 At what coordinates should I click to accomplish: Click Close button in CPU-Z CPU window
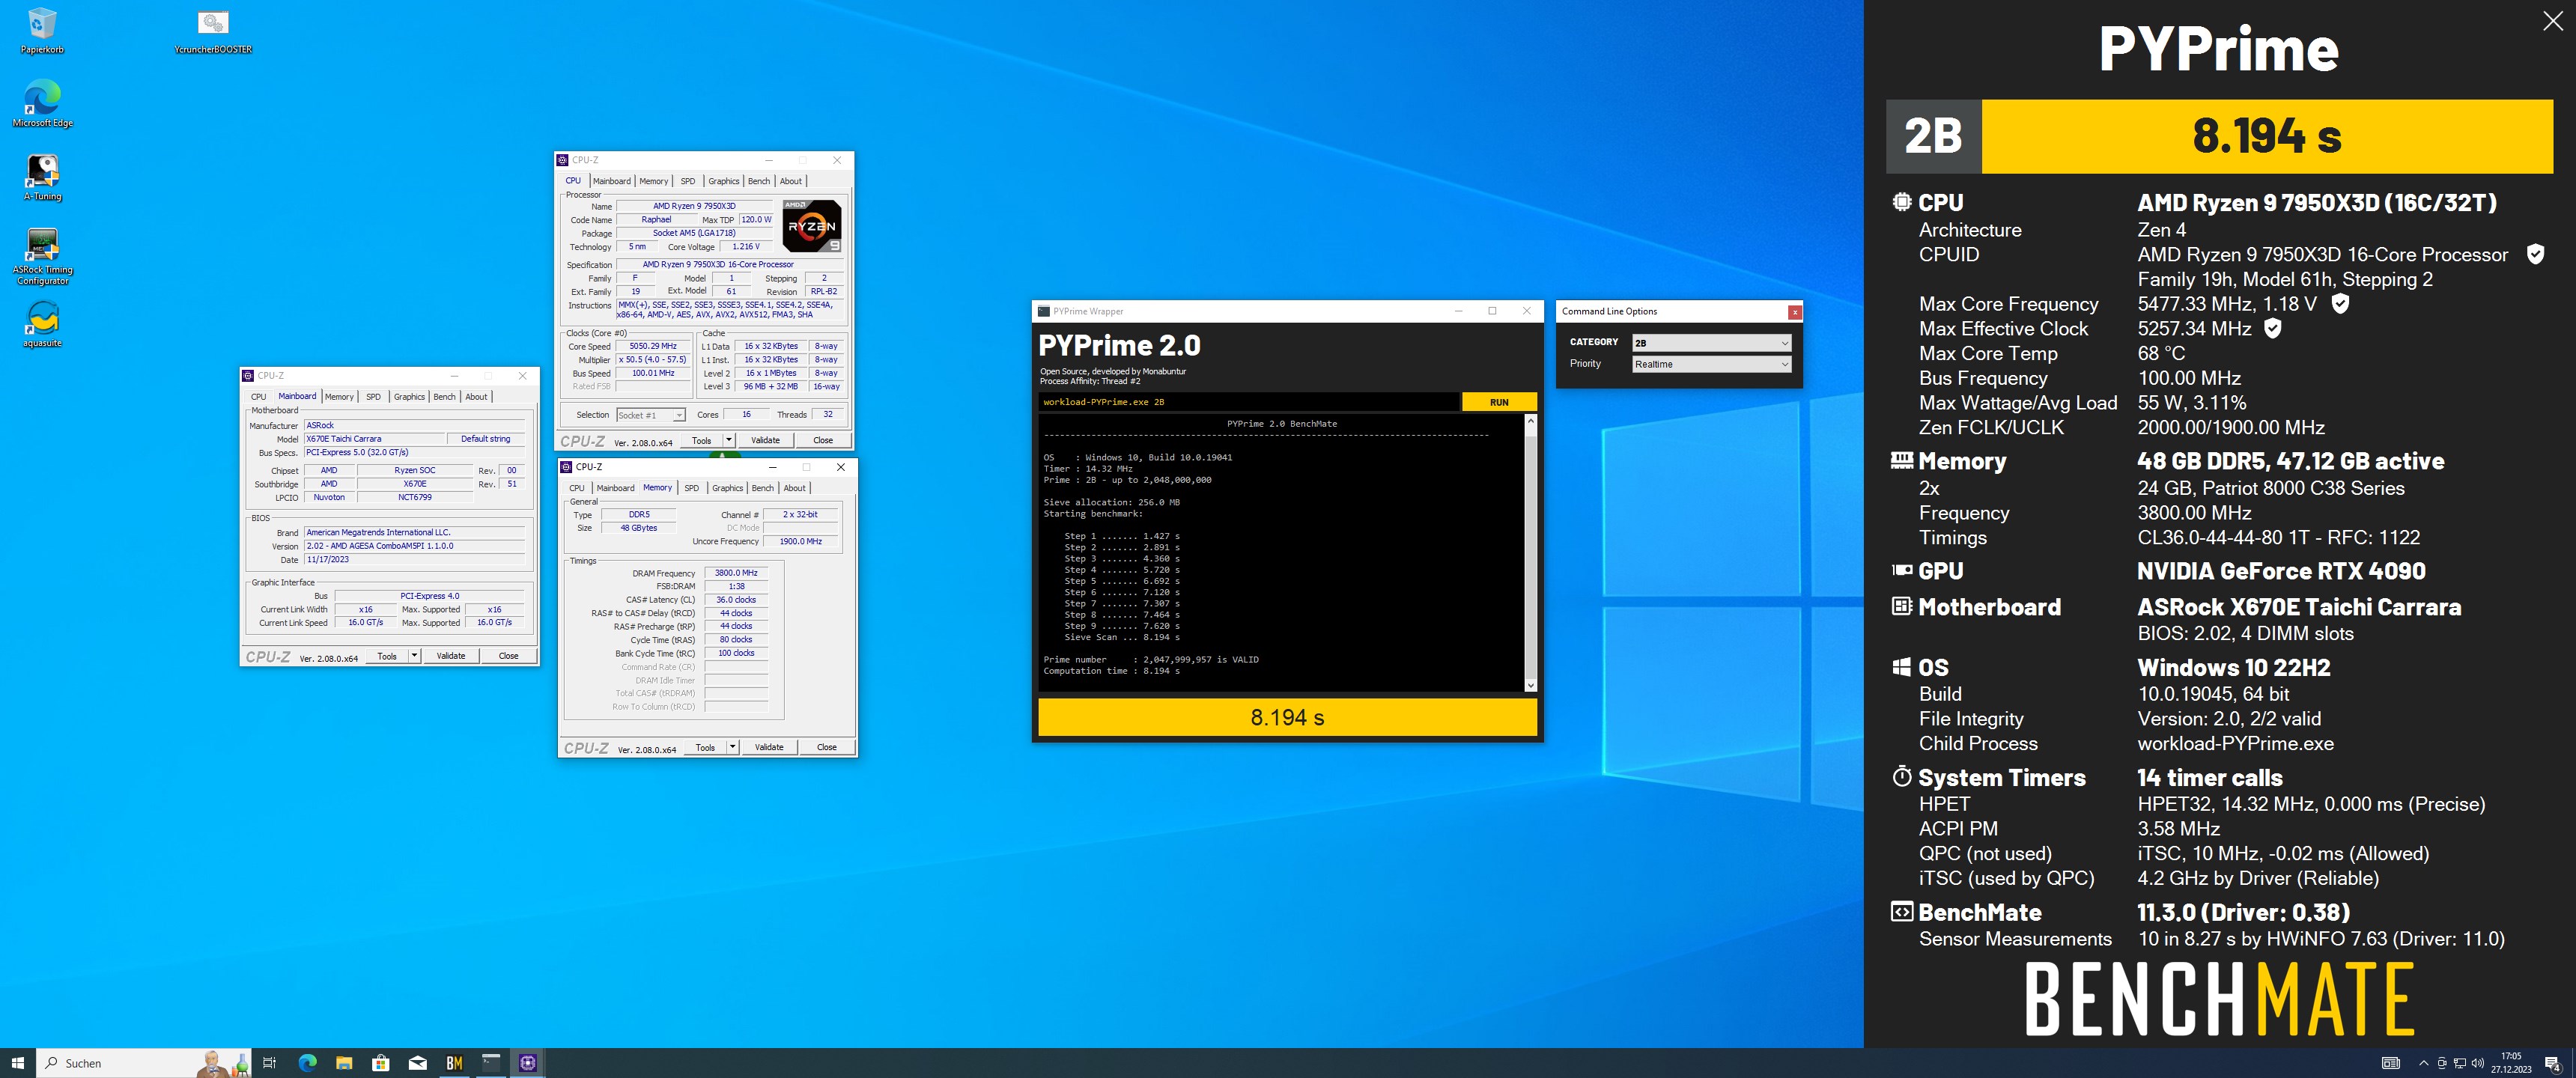tap(822, 440)
